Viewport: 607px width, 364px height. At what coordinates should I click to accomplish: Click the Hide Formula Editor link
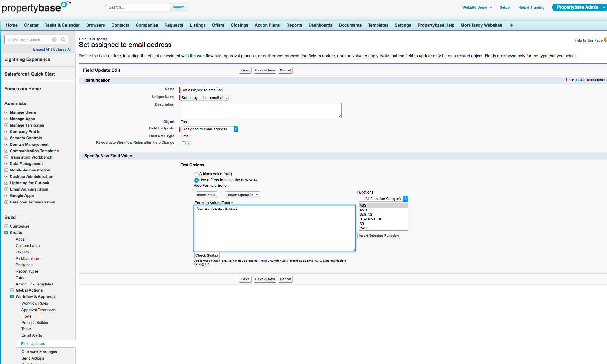(211, 186)
